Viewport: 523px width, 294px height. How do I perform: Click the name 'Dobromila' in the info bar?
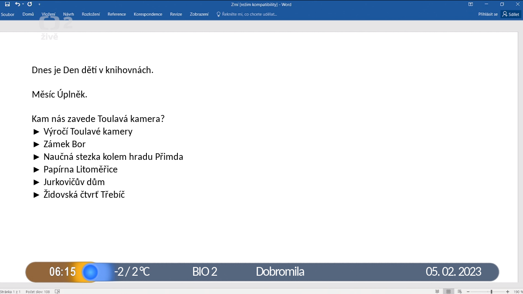click(x=280, y=272)
